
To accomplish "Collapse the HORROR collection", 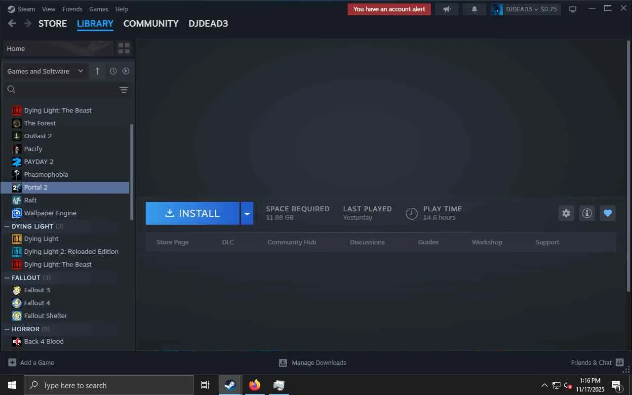I will (x=7, y=329).
